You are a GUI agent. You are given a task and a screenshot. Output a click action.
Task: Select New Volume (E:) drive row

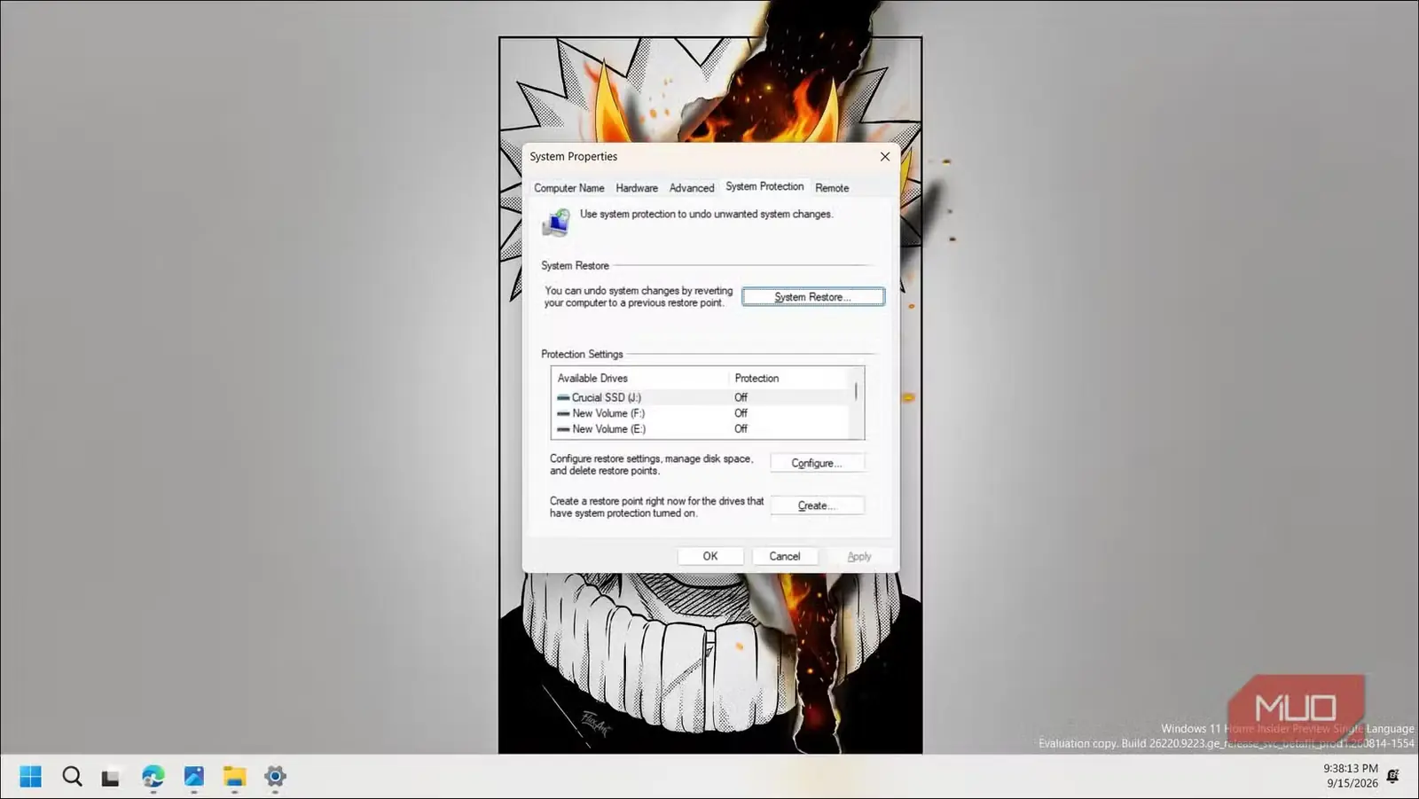pos(701,429)
